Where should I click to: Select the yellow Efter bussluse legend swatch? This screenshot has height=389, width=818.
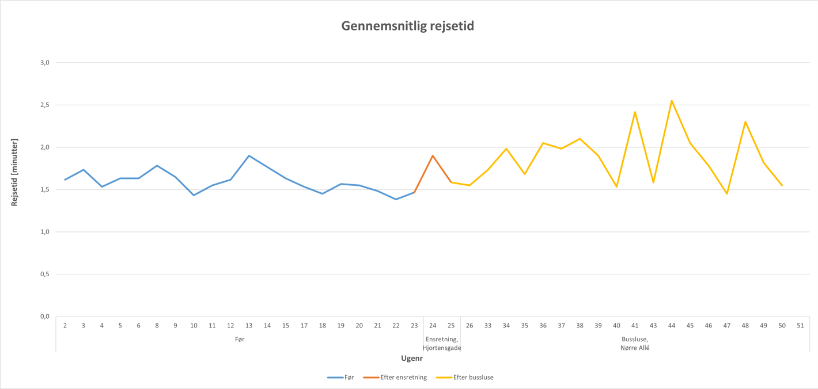coord(444,377)
